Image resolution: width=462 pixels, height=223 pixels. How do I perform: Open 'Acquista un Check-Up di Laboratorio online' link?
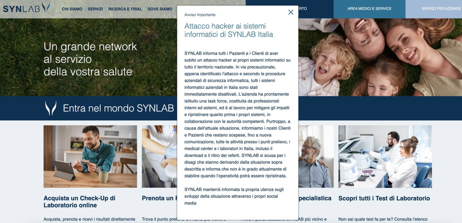tap(79, 202)
